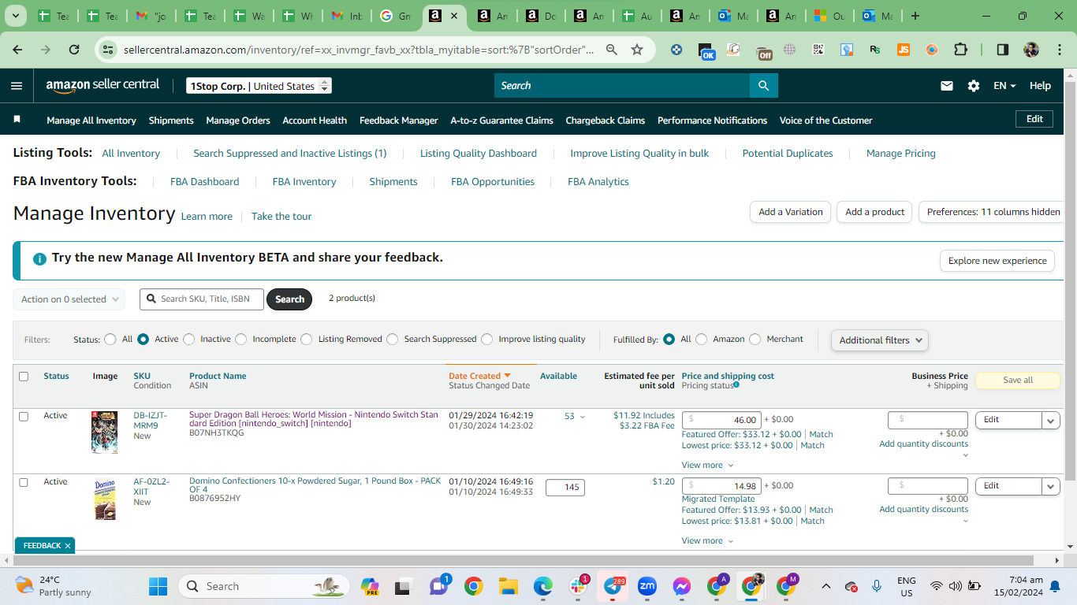
Task: Open Edit dropdown arrow for DB-IZJT-MRM9 row
Action: [x=1050, y=421]
